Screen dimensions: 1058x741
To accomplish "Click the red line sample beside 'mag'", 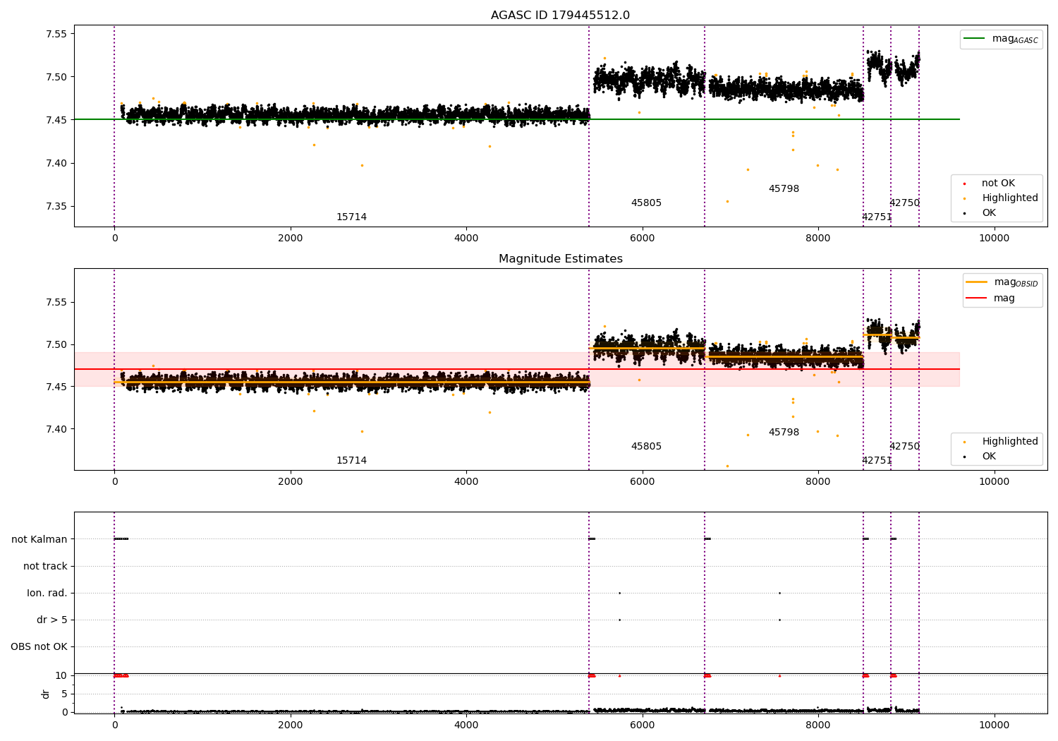I will pos(977,298).
